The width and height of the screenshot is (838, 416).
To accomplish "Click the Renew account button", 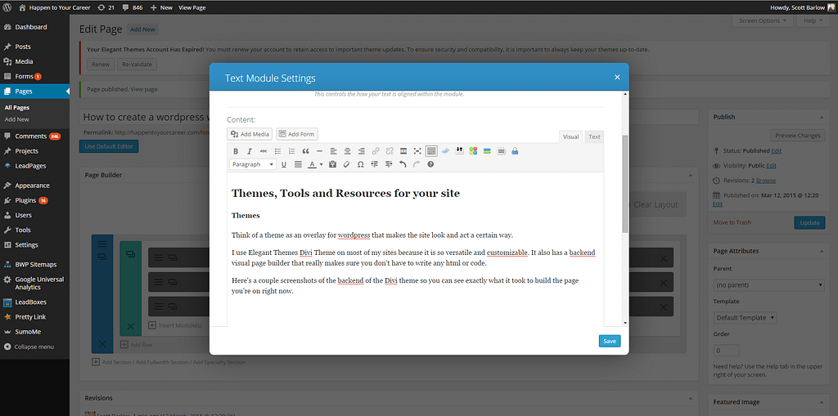I will [101, 65].
